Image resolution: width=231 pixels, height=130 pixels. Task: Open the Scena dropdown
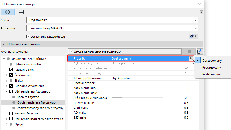click(x=112, y=20)
